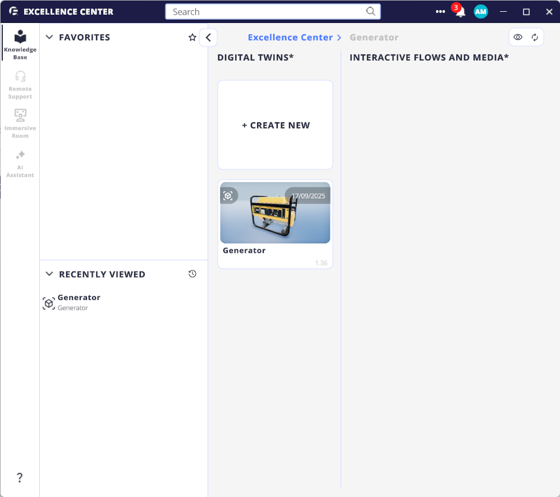Select Generator in Recently Viewed list

click(x=79, y=302)
